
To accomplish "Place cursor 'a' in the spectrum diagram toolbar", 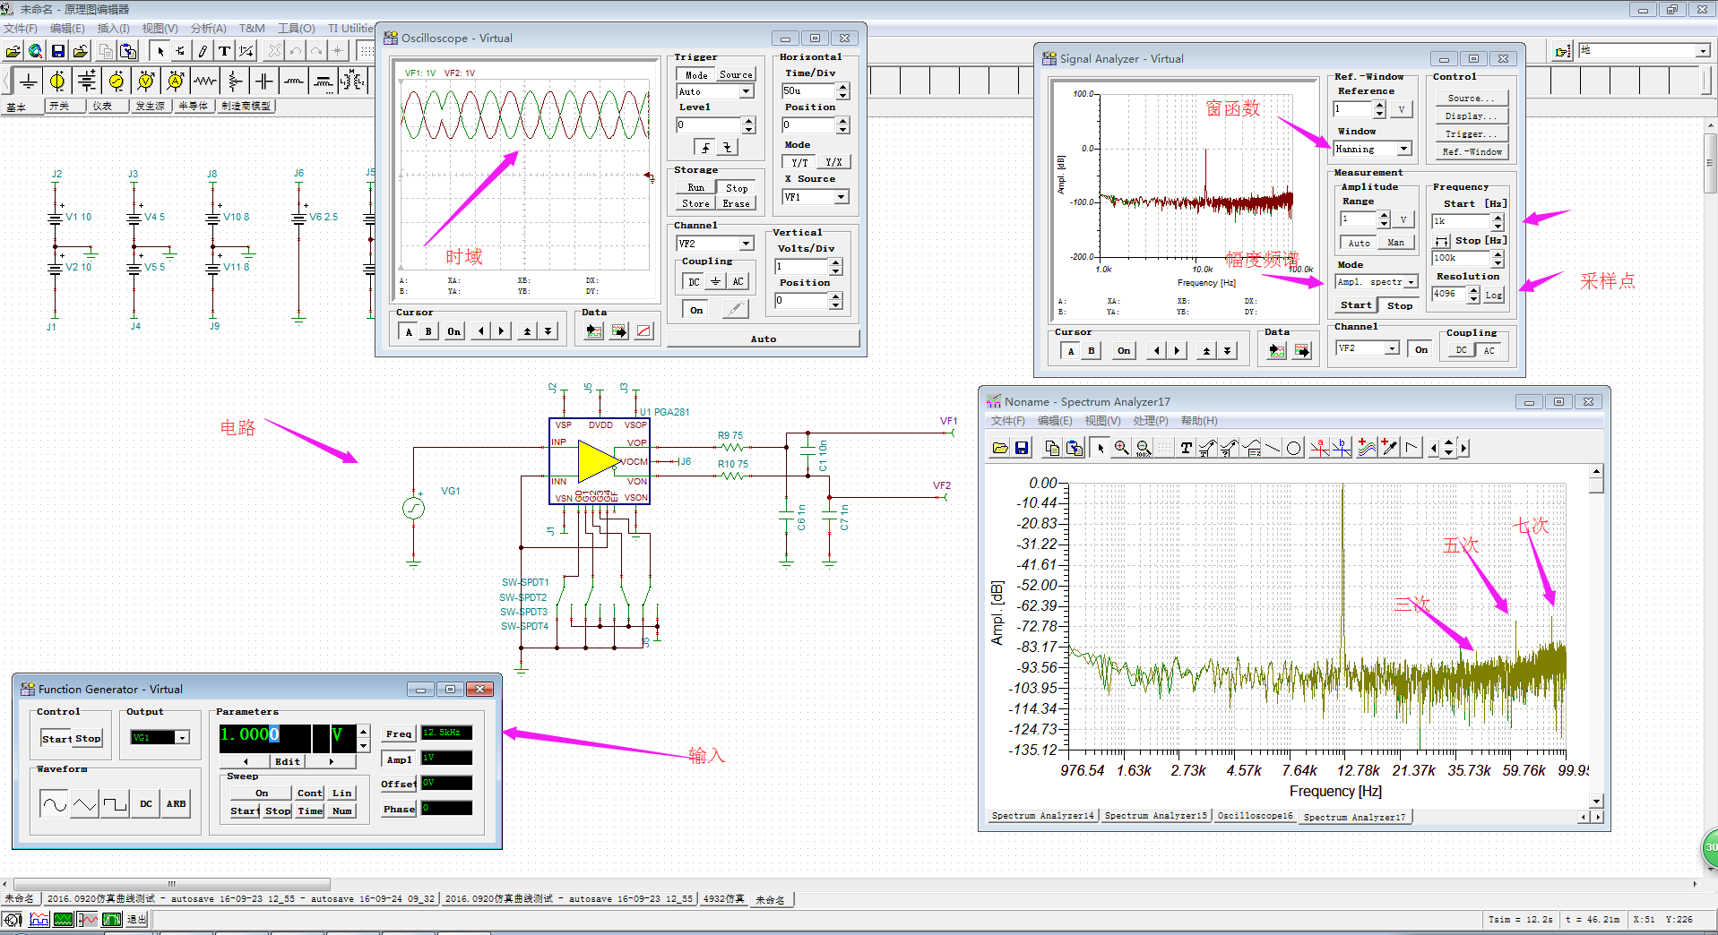I will 1319,449.
